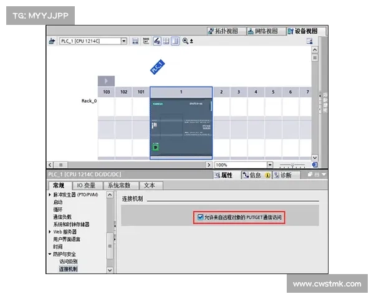
Task: Select rack slot header 2
Action: 221,92
